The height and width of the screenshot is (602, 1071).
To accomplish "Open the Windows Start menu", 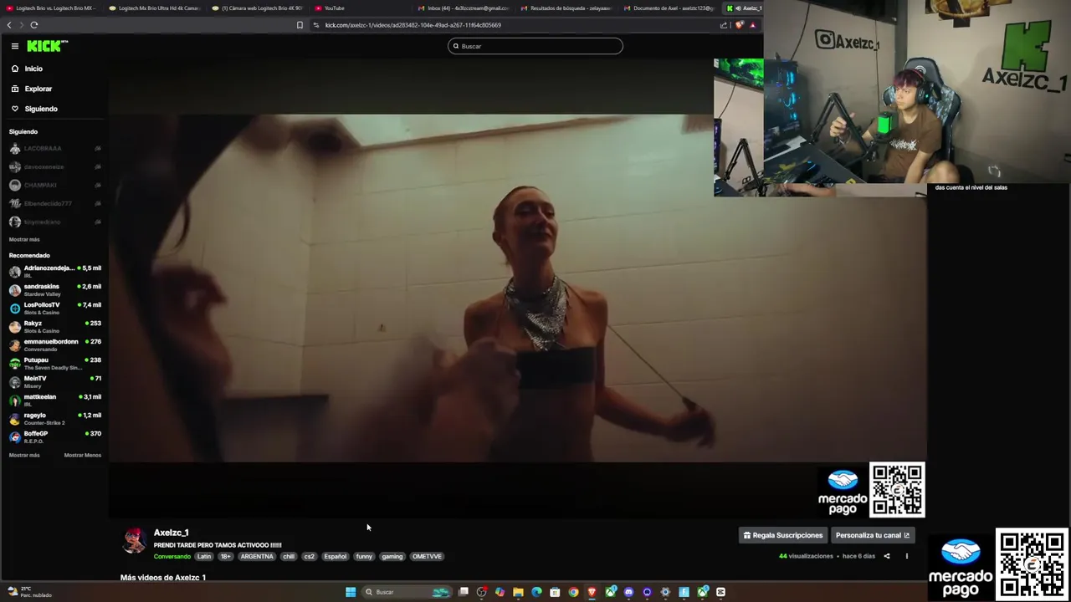I will click(x=351, y=592).
